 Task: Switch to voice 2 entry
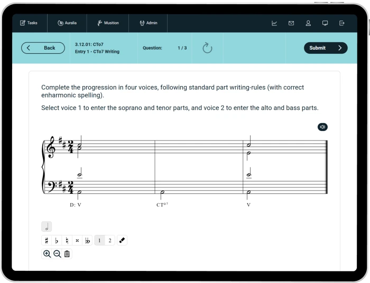(110, 241)
